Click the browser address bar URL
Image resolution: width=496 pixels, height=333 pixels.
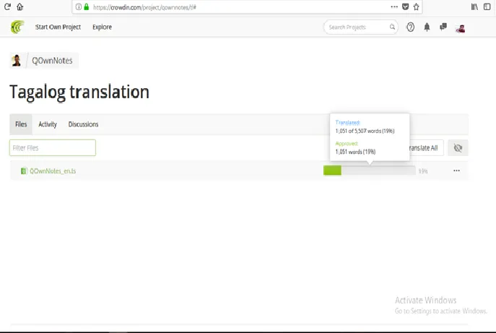pos(144,7)
